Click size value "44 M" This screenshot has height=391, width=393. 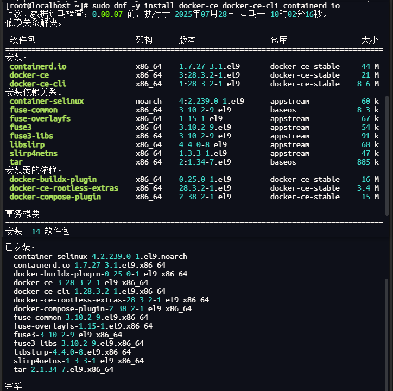pos(370,66)
